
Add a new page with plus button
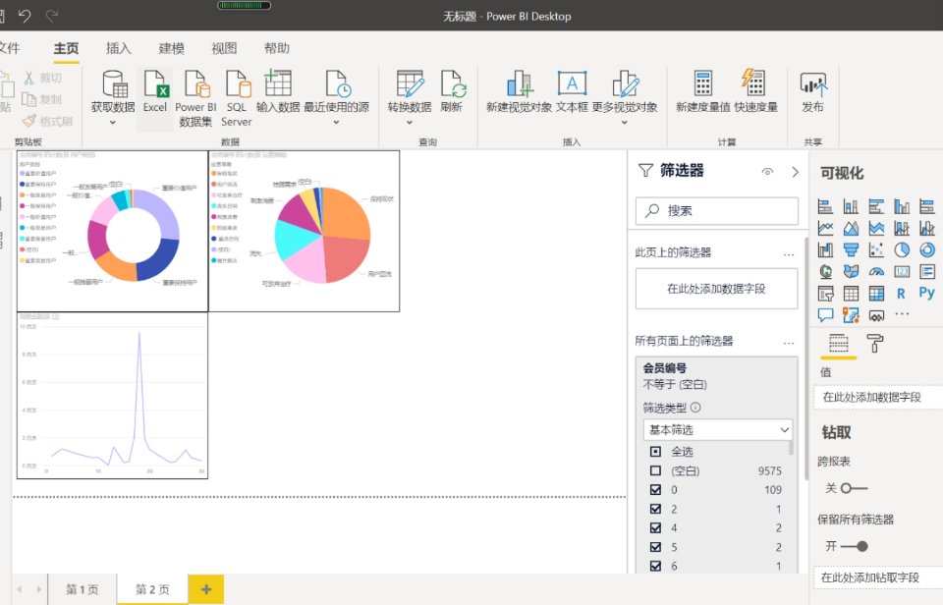coord(205,589)
